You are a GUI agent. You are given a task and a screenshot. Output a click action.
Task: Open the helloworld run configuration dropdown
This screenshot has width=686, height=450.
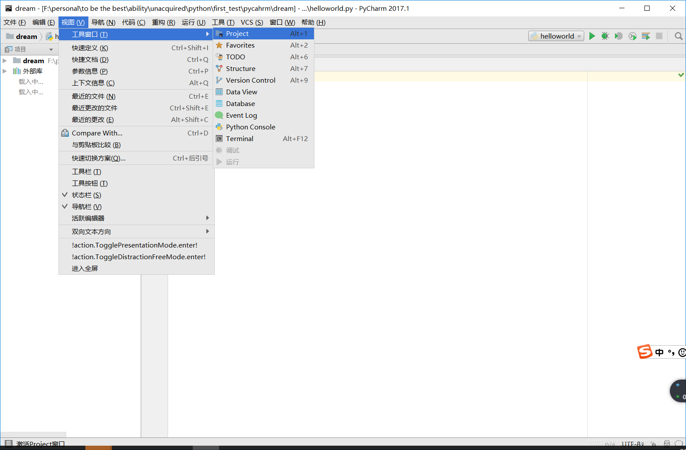pos(556,36)
